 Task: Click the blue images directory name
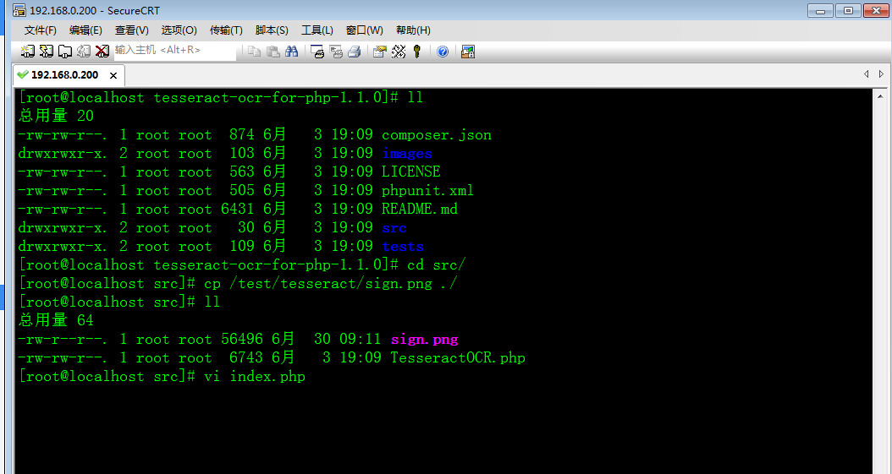coord(407,153)
